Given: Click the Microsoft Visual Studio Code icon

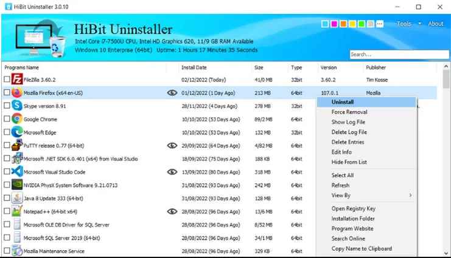Looking at the screenshot, I should point(18,172).
